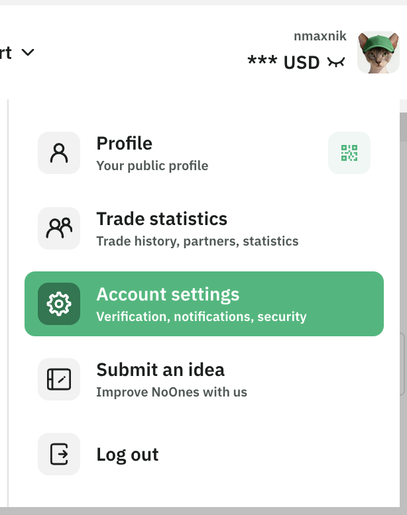Image resolution: width=407 pixels, height=515 pixels.
Task: Open the Profile menu item
Action: coord(125,144)
